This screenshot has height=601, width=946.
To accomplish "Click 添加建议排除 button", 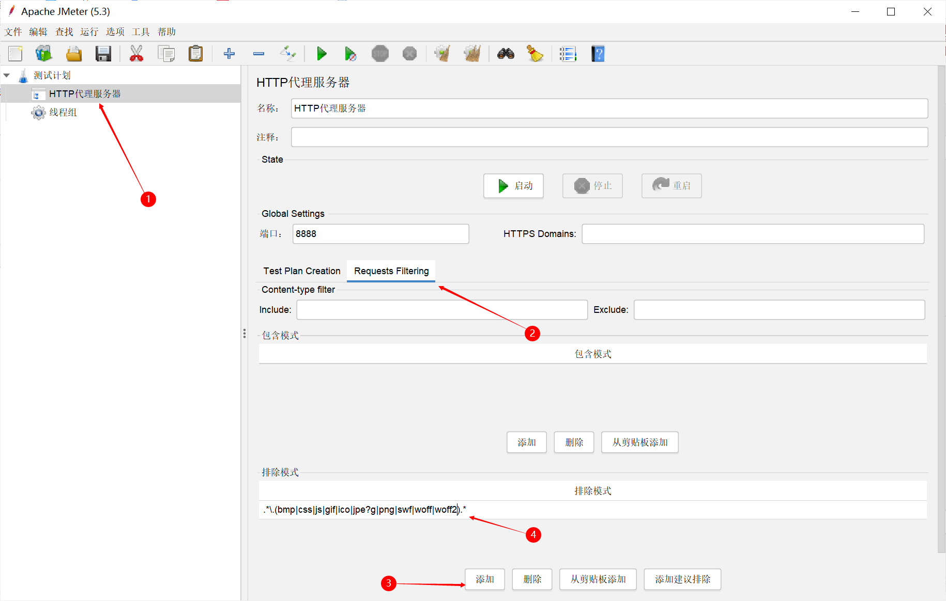I will 682,579.
